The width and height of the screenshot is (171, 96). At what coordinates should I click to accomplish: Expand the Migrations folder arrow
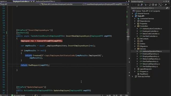tap(135, 46)
